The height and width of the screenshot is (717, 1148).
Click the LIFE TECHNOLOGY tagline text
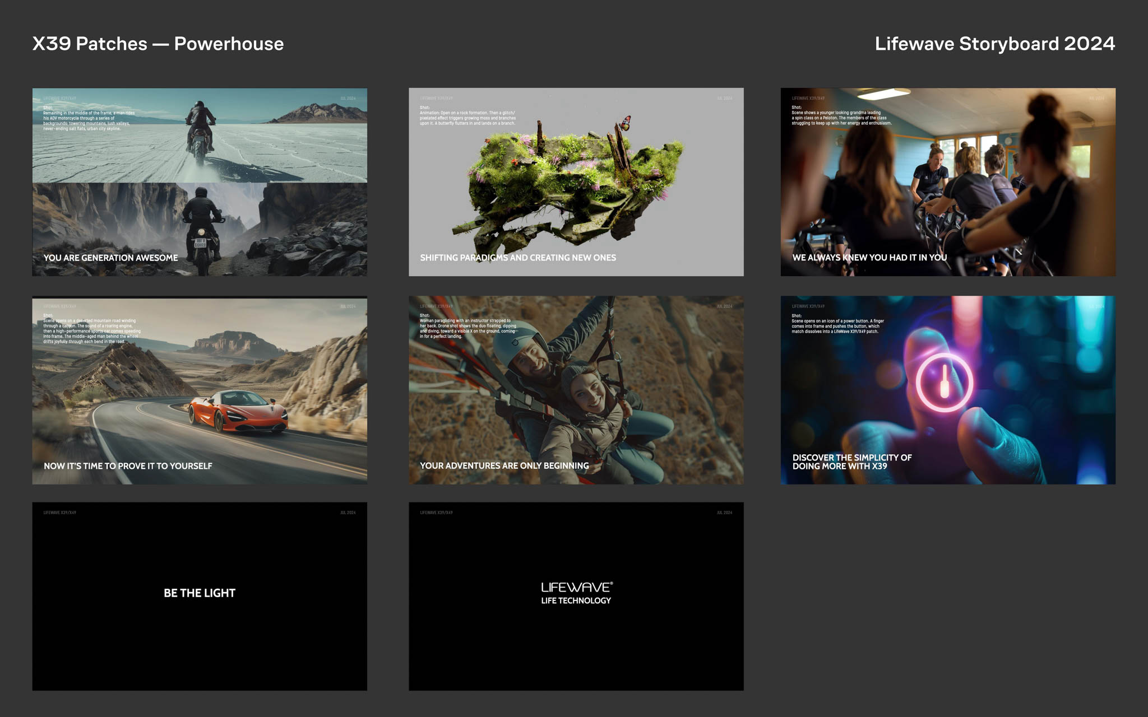576,600
